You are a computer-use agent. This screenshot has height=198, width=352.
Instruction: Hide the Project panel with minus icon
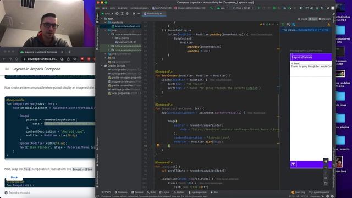pos(139,13)
